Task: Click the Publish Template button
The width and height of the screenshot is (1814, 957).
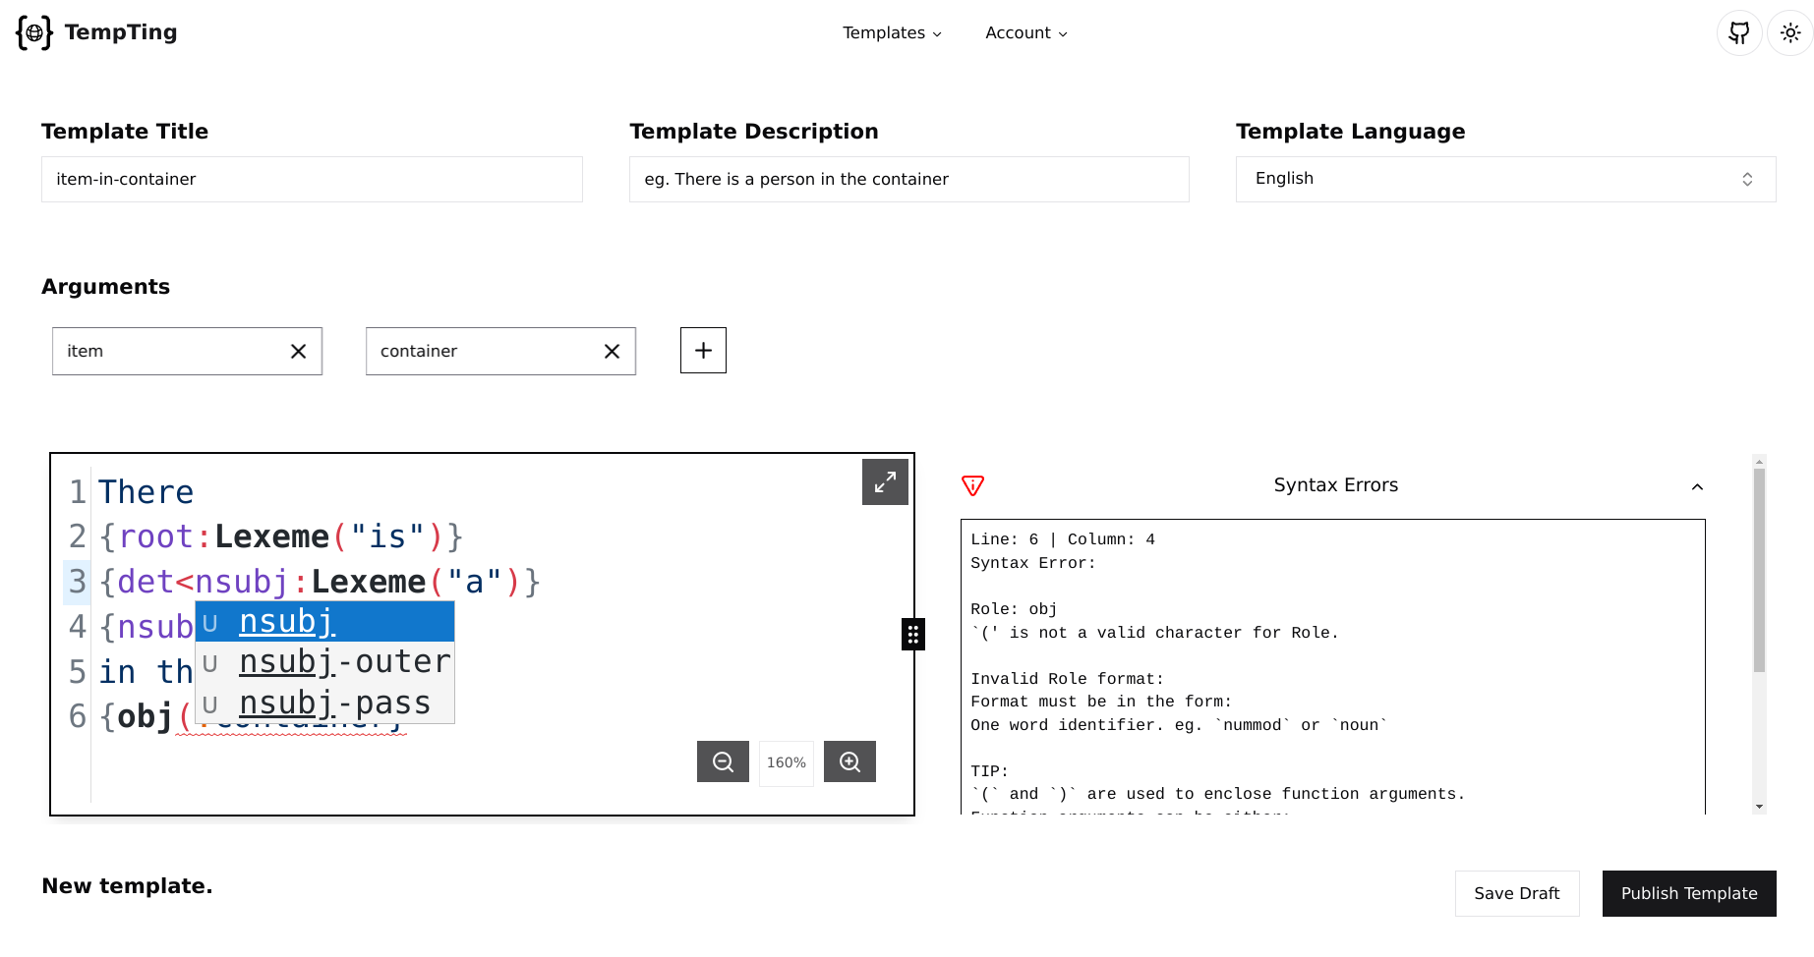Action: coord(1688,893)
